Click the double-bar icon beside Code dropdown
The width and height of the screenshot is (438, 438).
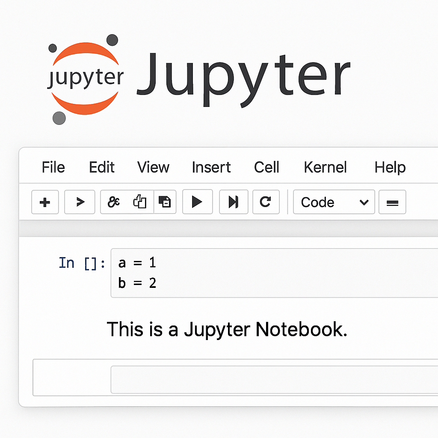click(392, 202)
